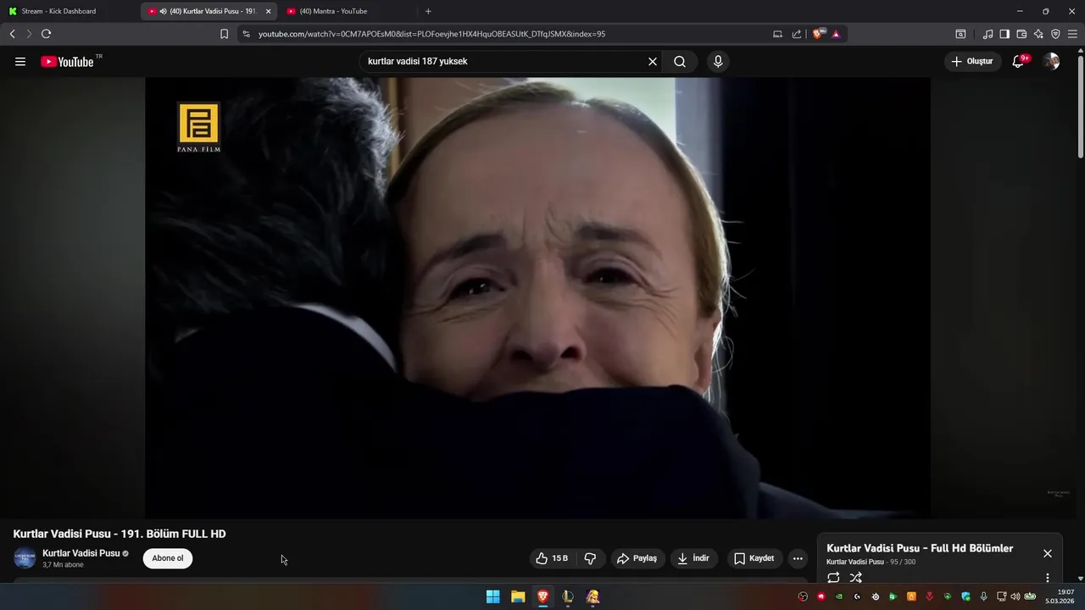Open playlist panel three-dot options
The image size is (1085, 610).
coord(1048,578)
